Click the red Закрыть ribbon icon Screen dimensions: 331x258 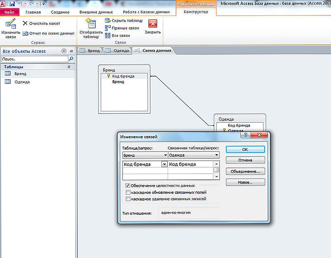153,24
